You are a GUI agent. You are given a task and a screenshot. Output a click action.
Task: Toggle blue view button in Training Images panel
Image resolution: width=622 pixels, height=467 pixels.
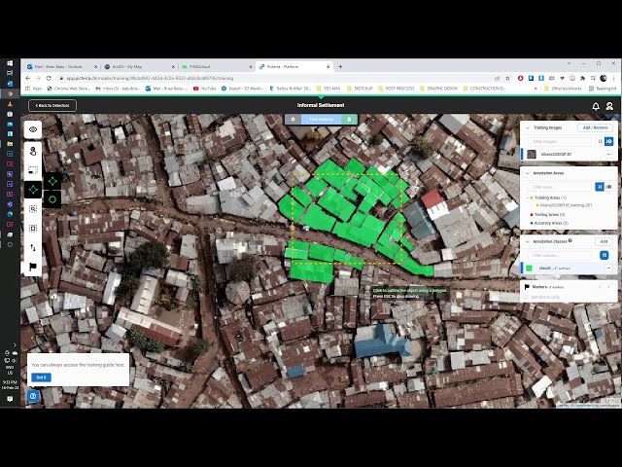click(x=609, y=141)
